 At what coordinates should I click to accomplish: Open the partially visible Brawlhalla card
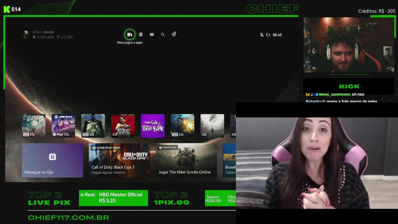[229, 160]
